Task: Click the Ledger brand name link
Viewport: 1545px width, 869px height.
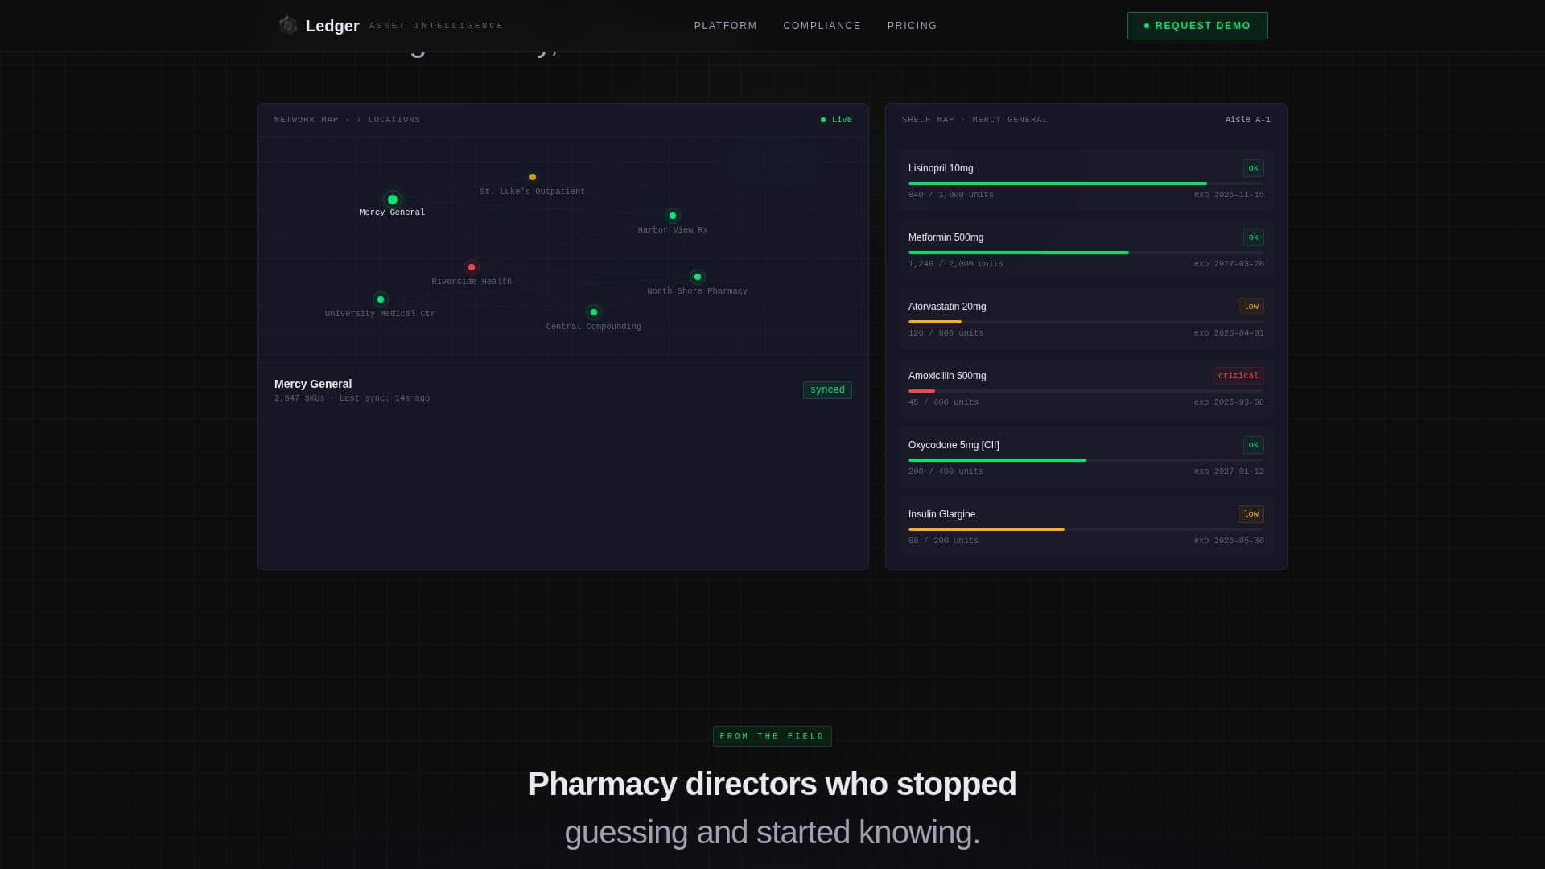Action: point(332,26)
